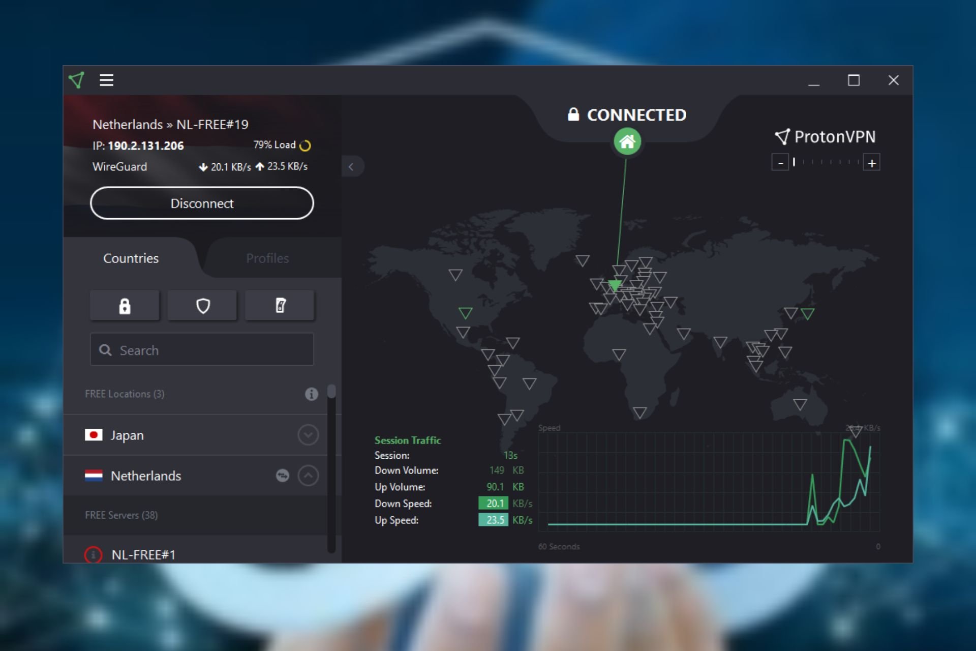Viewport: 976px width, 651px height.
Task: Click Up Speed value 23.5
Action: coord(494,520)
